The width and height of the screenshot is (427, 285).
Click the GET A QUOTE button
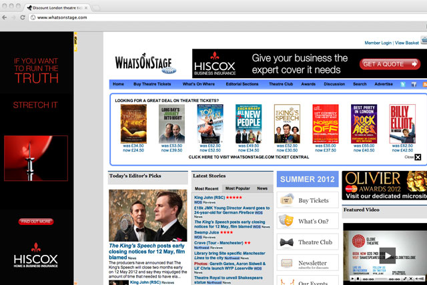390,64
